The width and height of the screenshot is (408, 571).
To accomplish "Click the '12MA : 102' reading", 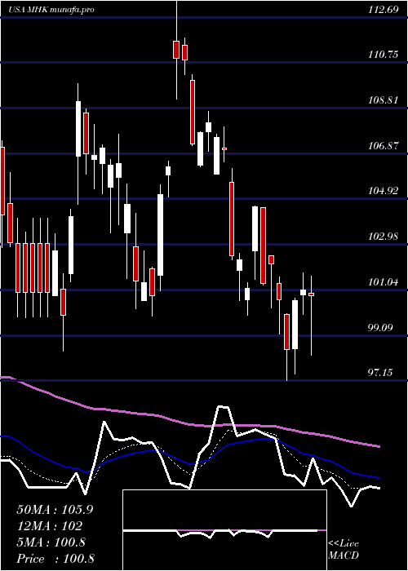I will click(49, 526).
